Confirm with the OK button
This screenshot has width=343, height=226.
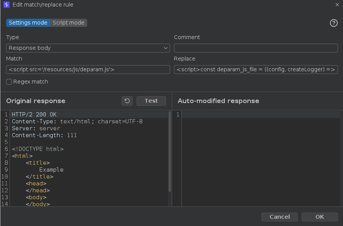pos(320,217)
